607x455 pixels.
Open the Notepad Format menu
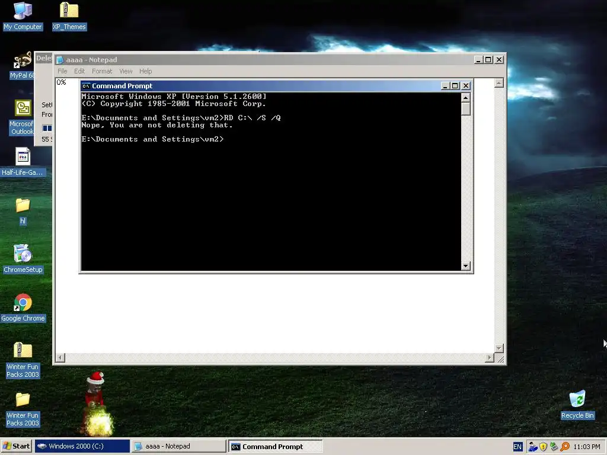tap(102, 71)
